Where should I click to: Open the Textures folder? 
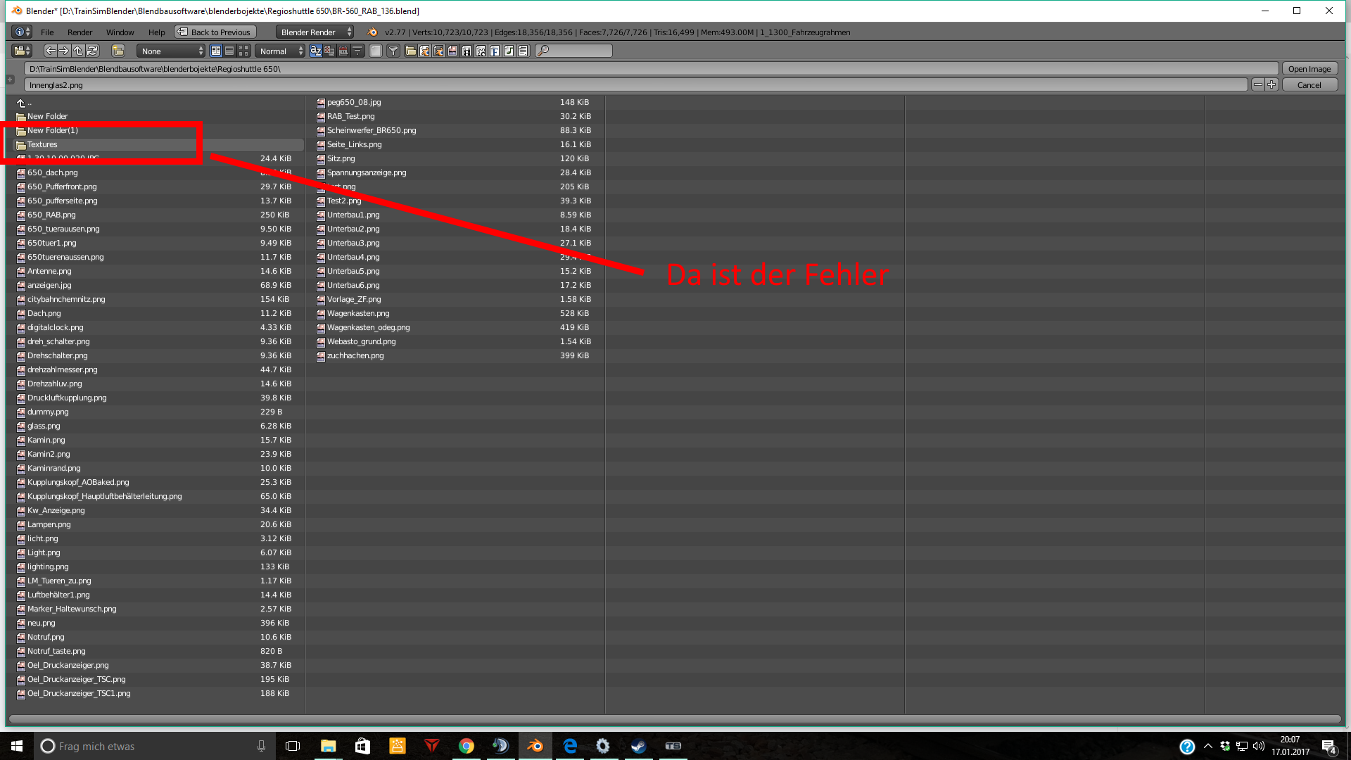42,144
